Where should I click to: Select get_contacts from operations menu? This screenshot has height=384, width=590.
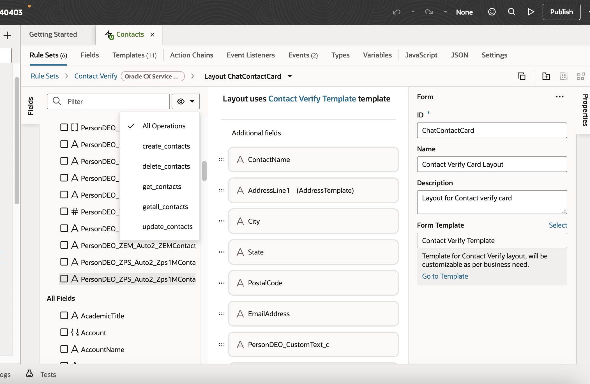tap(162, 186)
